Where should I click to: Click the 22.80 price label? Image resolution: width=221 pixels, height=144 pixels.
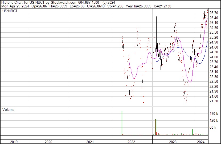214,77
